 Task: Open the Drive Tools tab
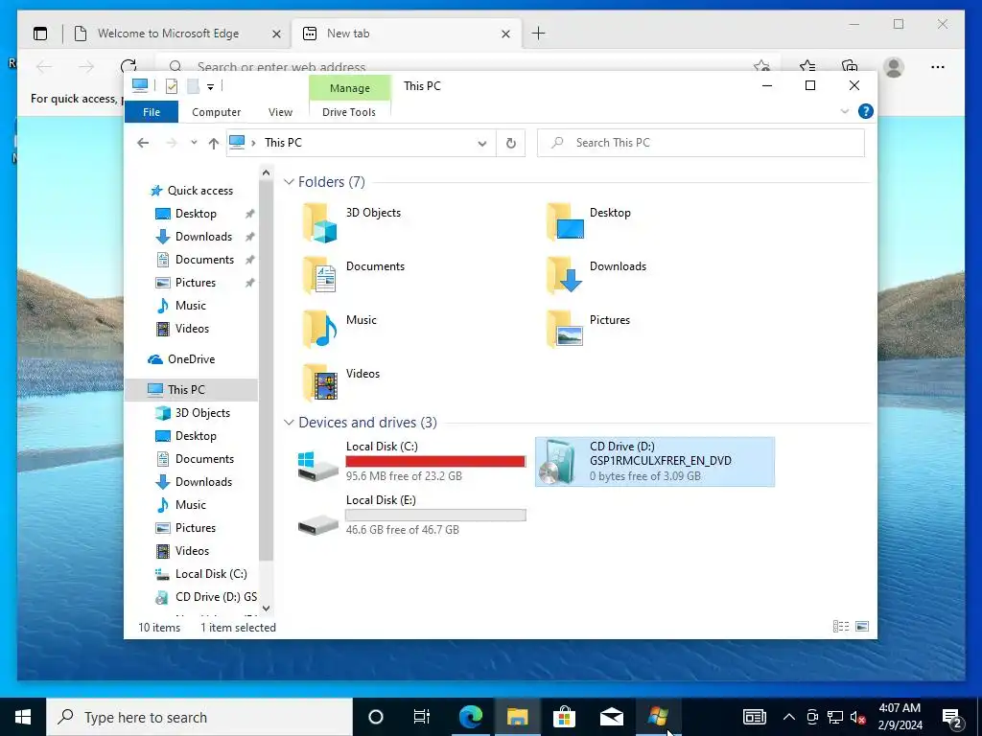coord(349,112)
